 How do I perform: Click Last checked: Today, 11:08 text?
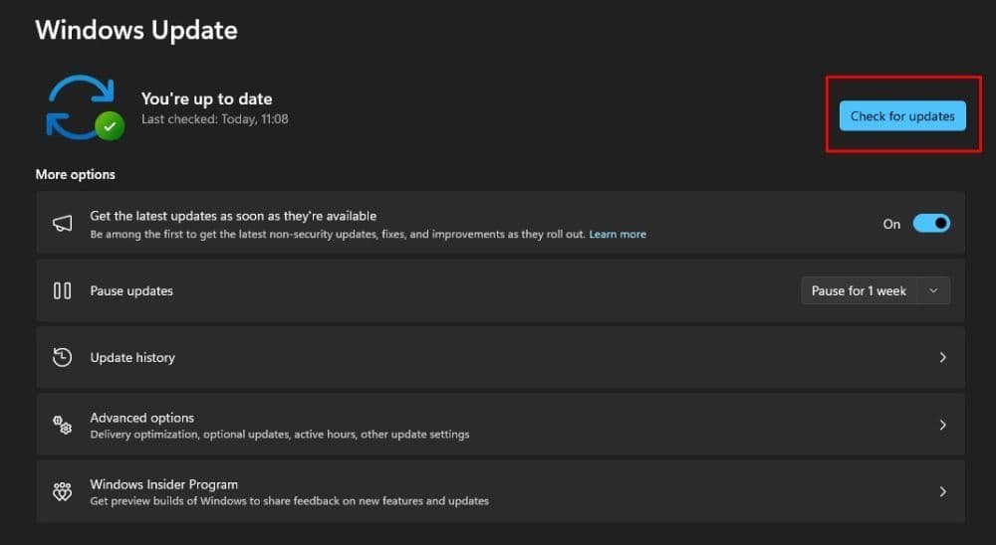[215, 119]
